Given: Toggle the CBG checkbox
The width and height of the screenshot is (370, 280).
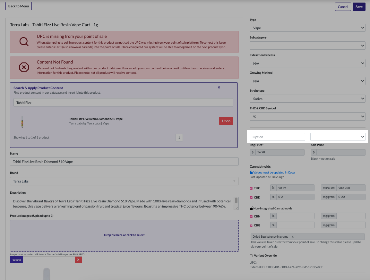Looking at the screenshot, I should click(x=251, y=225).
